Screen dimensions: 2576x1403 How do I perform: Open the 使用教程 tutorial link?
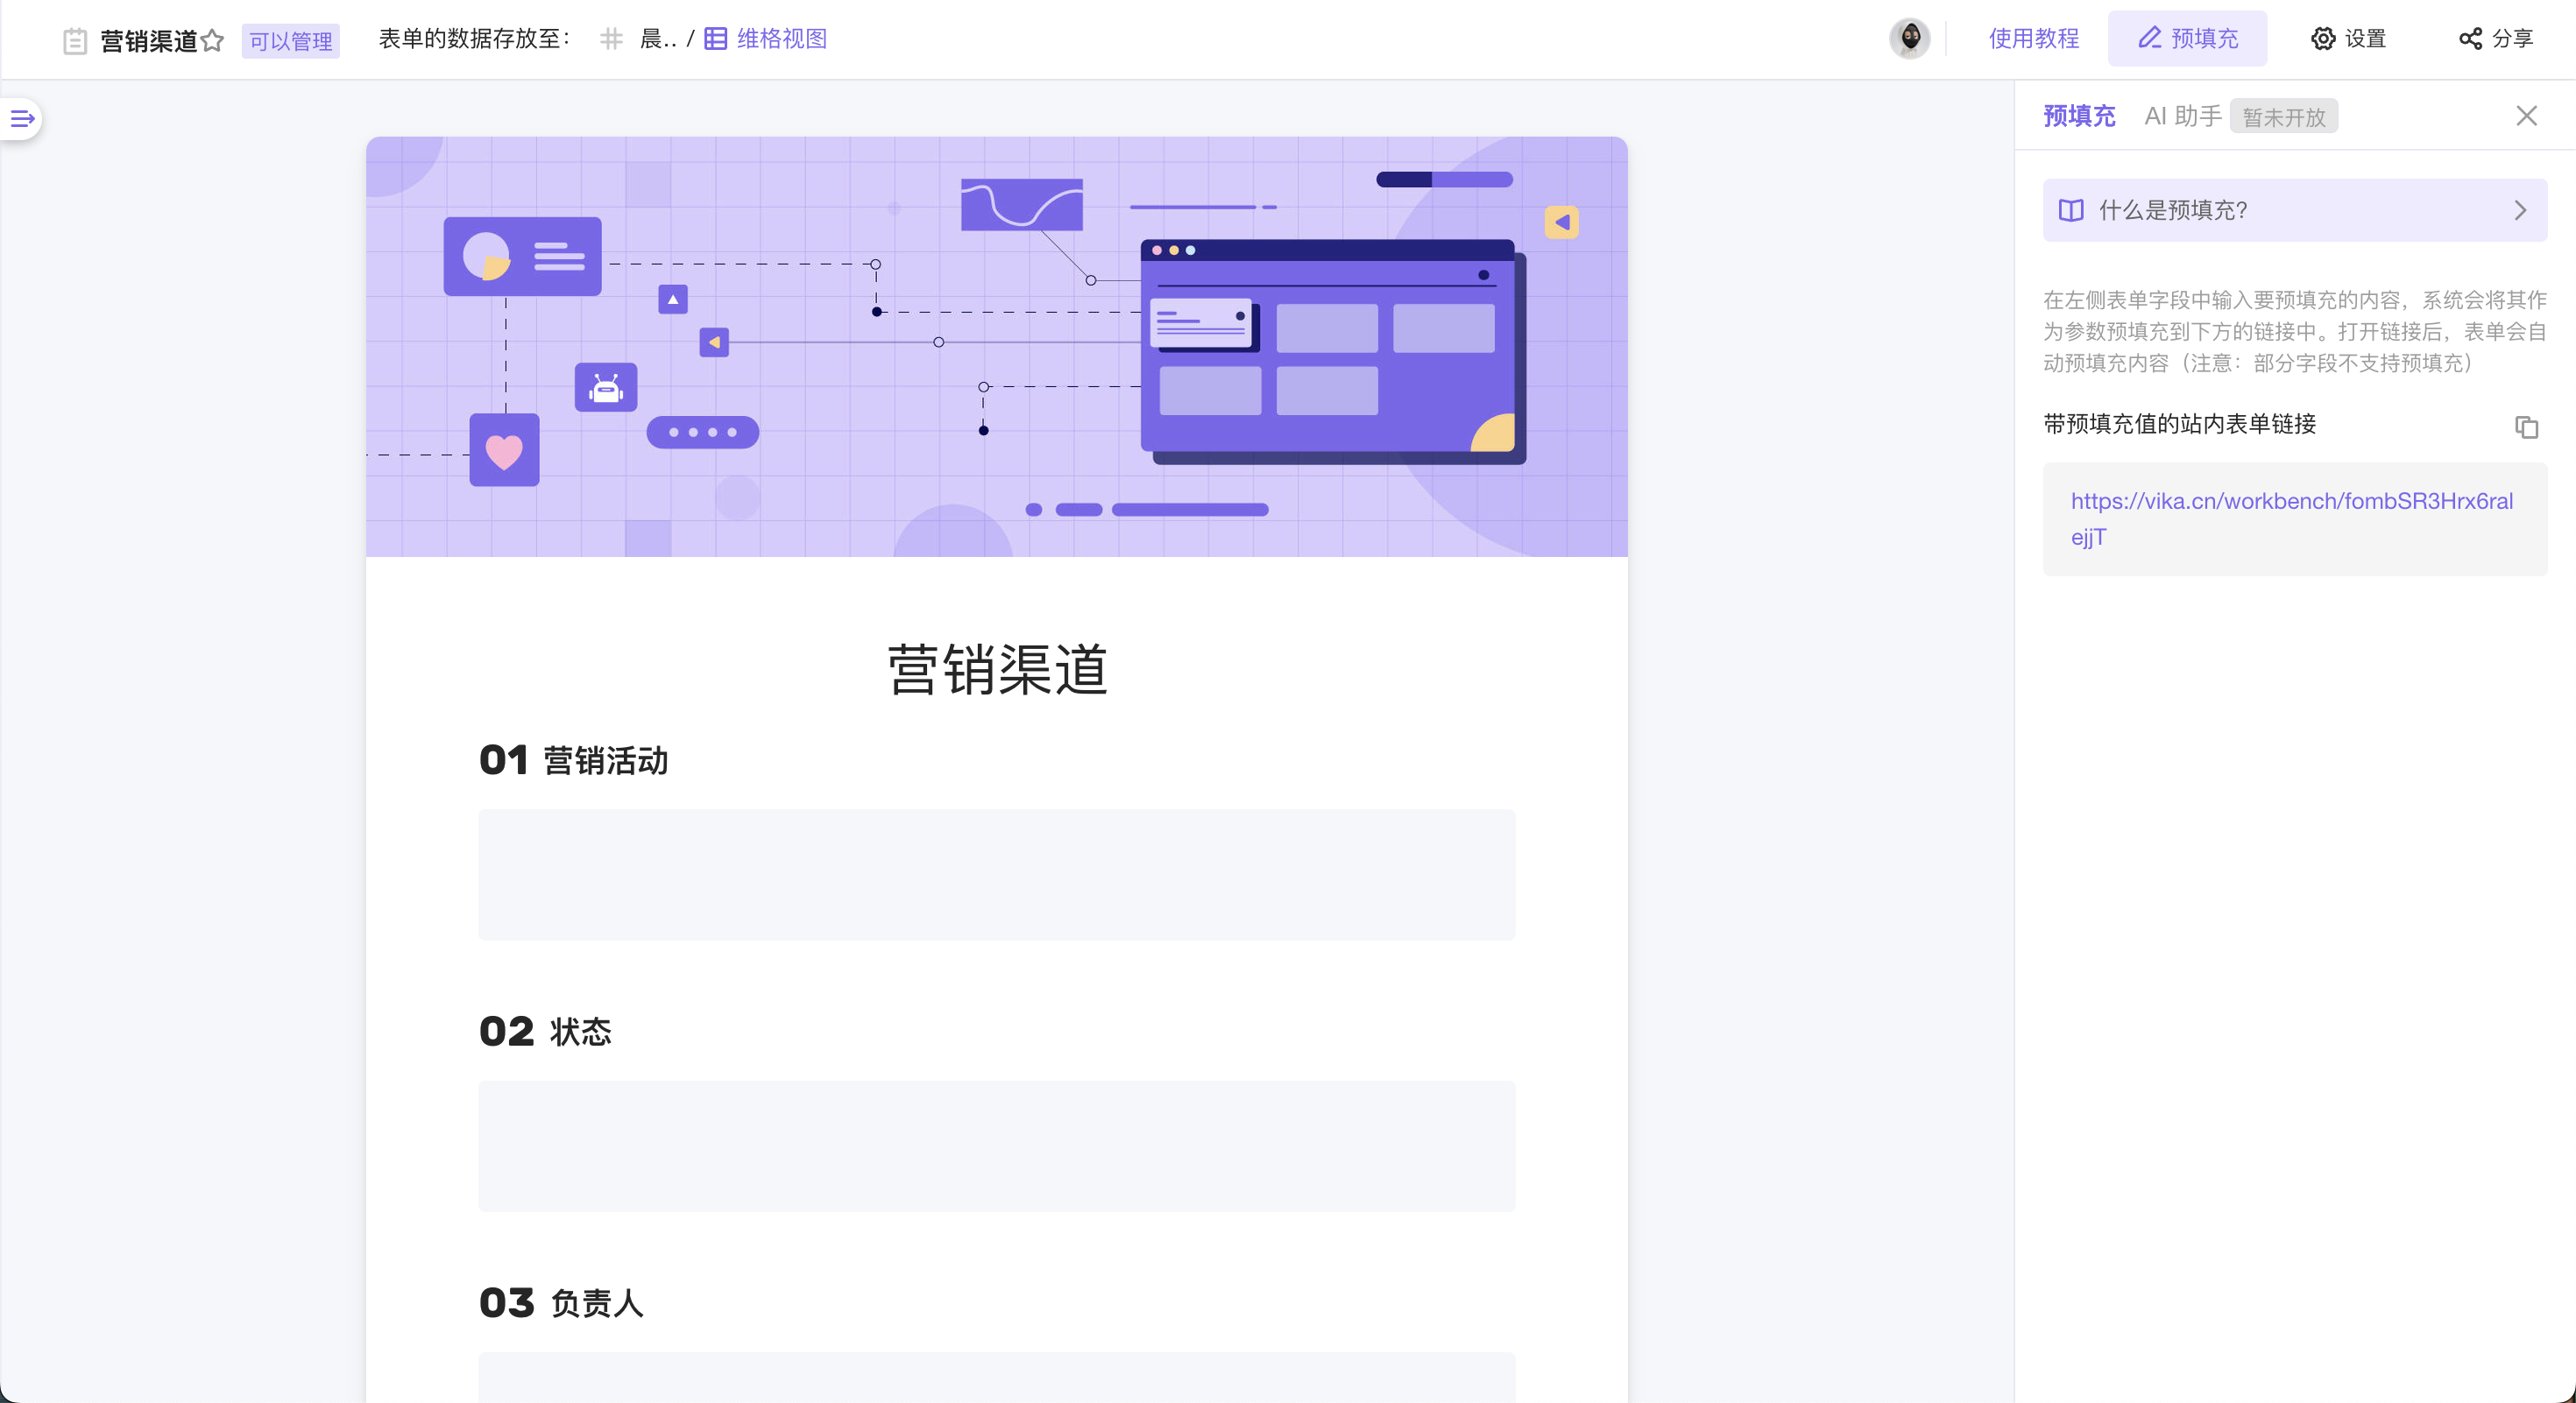pyautogui.click(x=2033, y=39)
